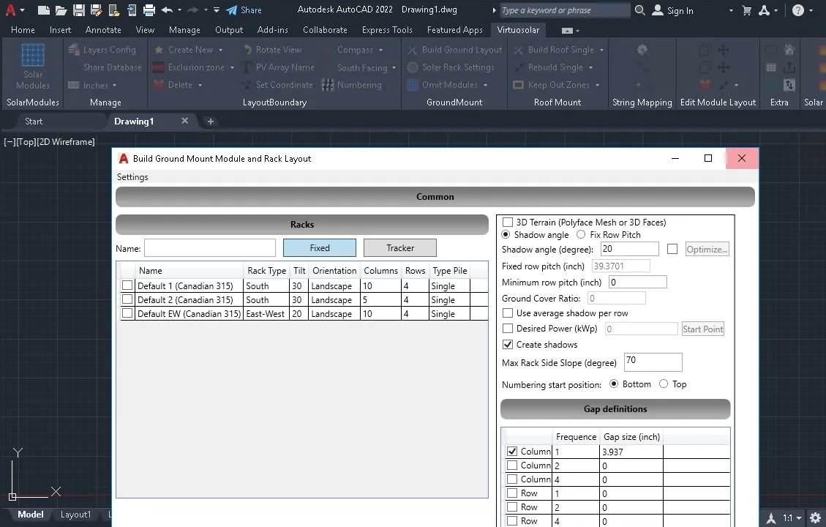Image resolution: width=826 pixels, height=527 pixels.
Task: Expand the Keep Out Zones dropdown
Action: pyautogui.click(x=598, y=86)
